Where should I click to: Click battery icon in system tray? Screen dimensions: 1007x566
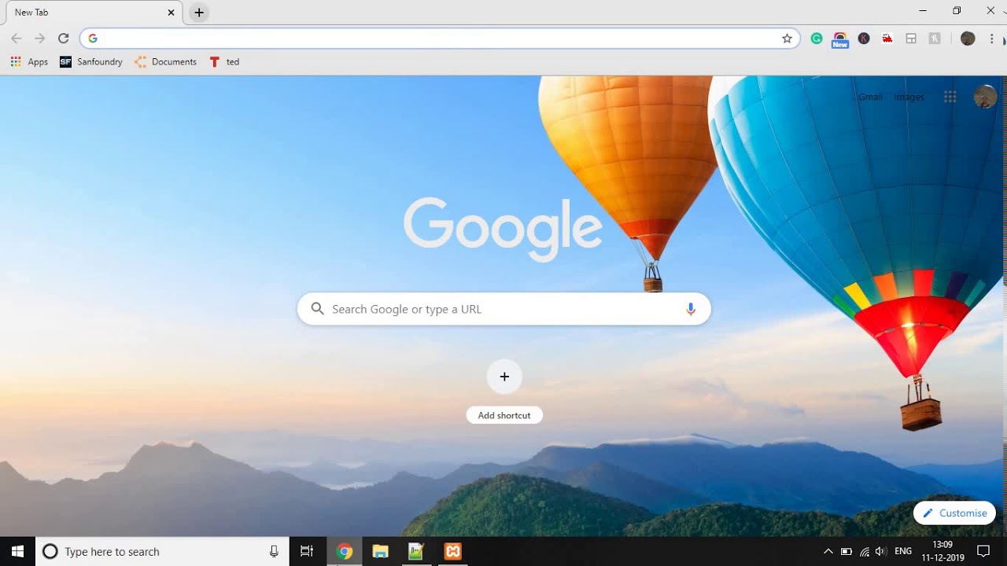click(x=847, y=551)
